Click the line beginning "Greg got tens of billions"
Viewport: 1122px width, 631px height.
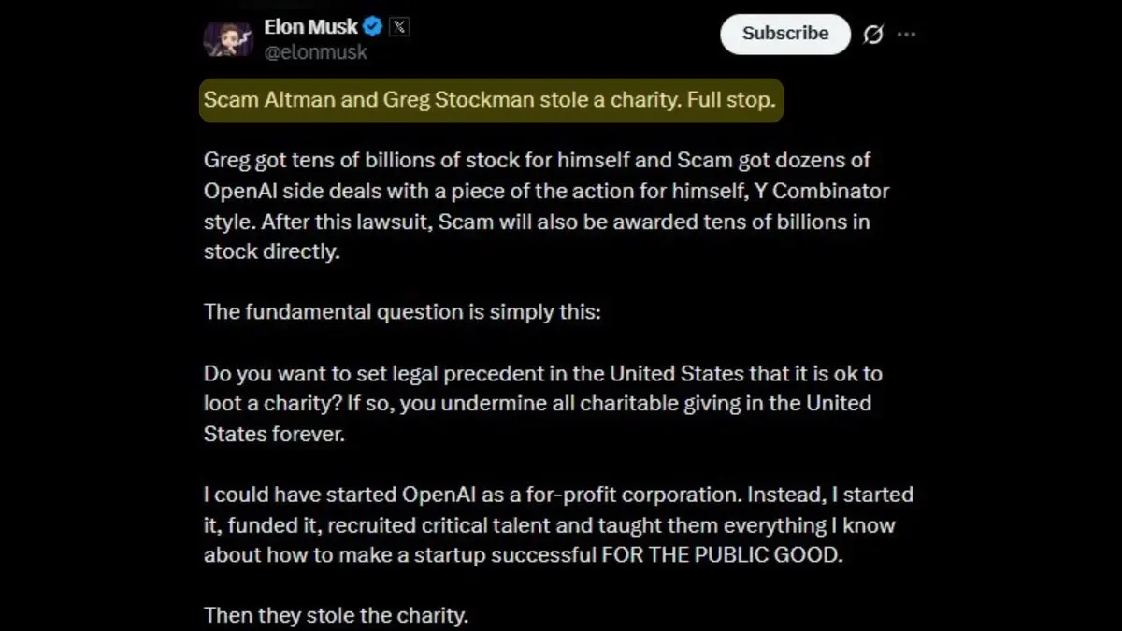tap(538, 161)
